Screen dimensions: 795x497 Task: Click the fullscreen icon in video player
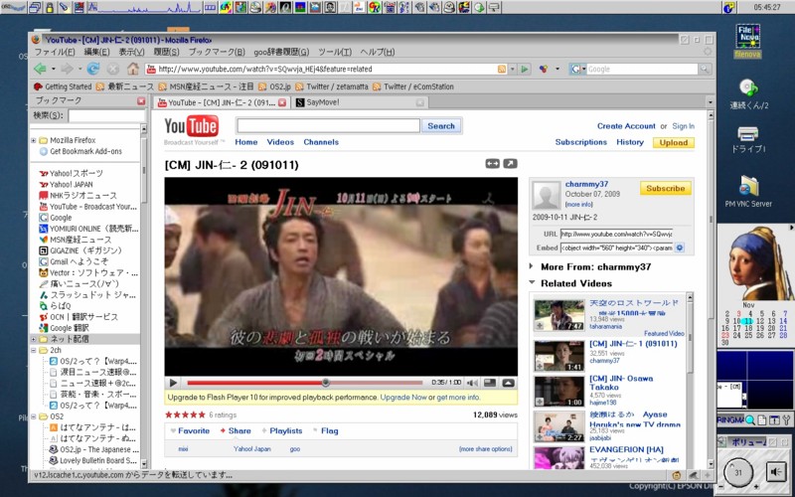click(x=509, y=383)
